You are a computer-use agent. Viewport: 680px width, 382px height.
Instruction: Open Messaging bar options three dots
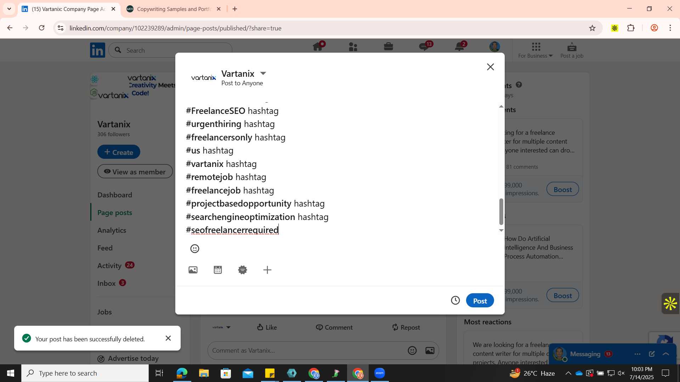[637, 354]
